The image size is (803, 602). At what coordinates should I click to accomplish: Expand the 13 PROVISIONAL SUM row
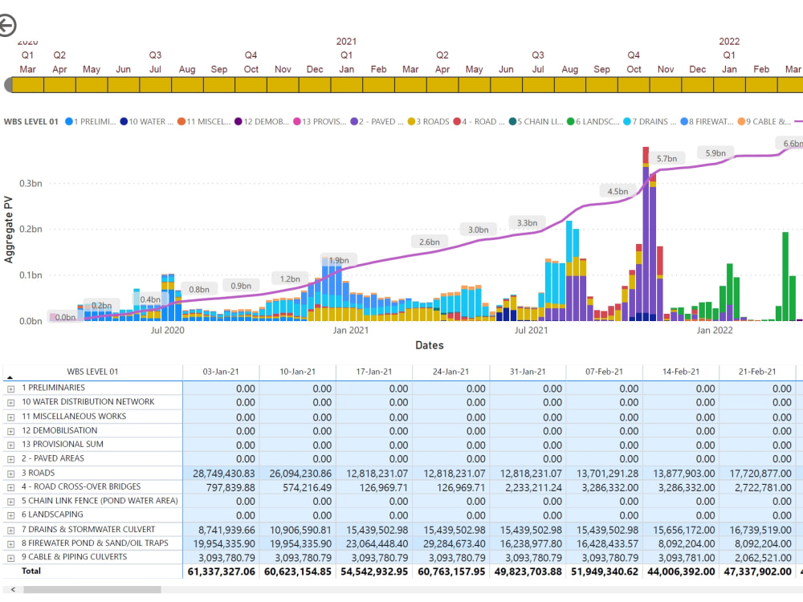pos(10,445)
